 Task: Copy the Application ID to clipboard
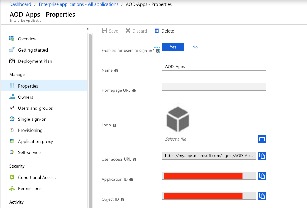point(262,175)
